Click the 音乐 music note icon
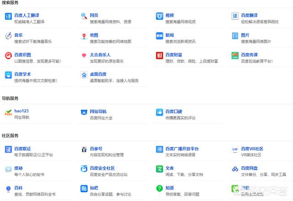 [8, 36]
